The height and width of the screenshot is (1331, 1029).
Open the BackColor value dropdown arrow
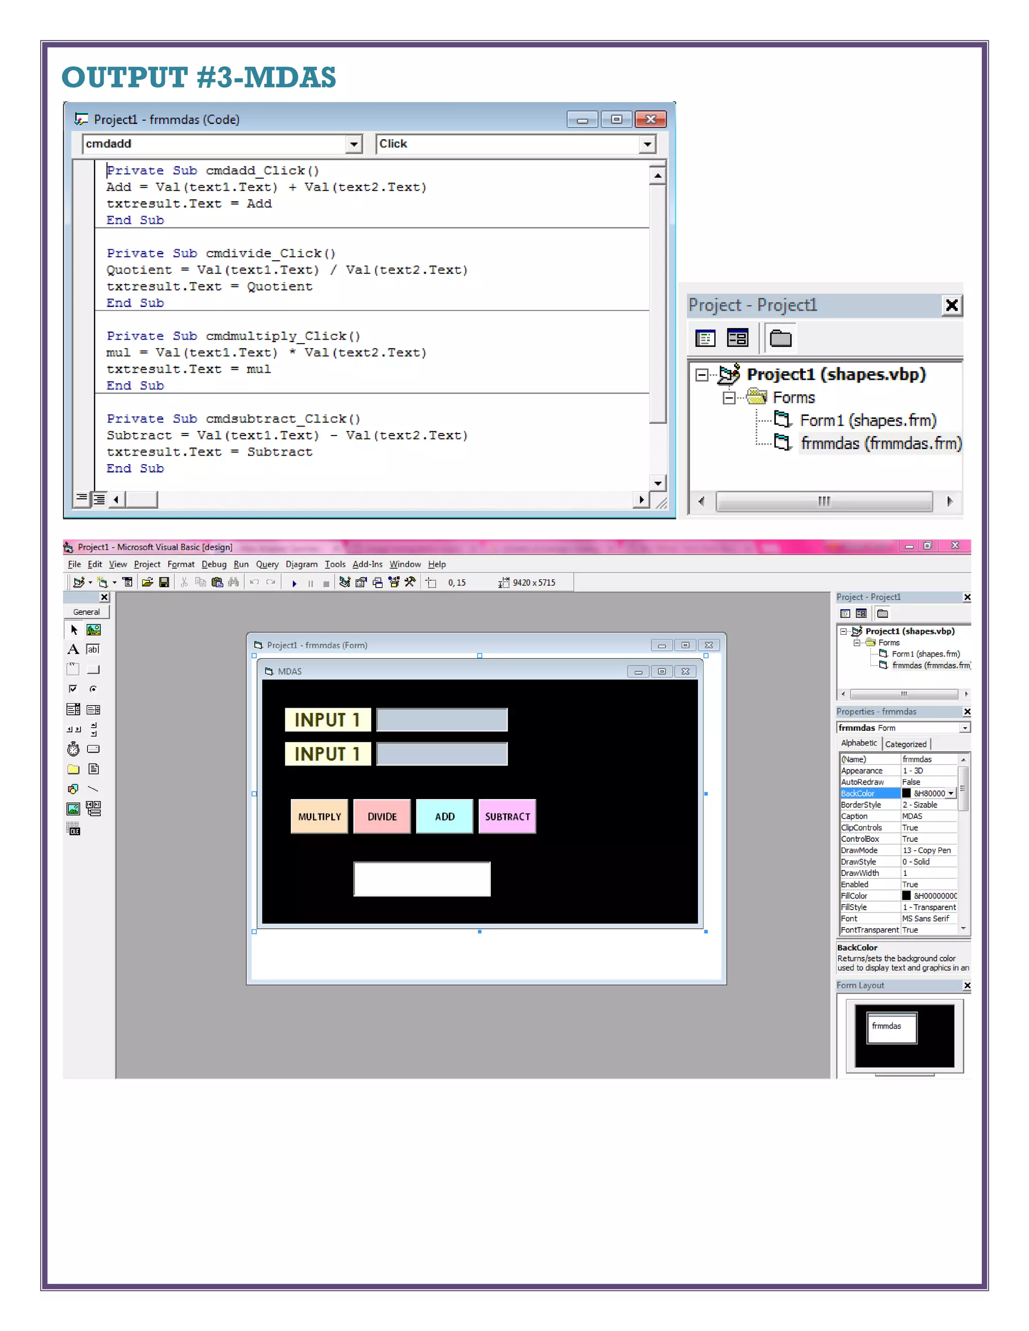(951, 794)
